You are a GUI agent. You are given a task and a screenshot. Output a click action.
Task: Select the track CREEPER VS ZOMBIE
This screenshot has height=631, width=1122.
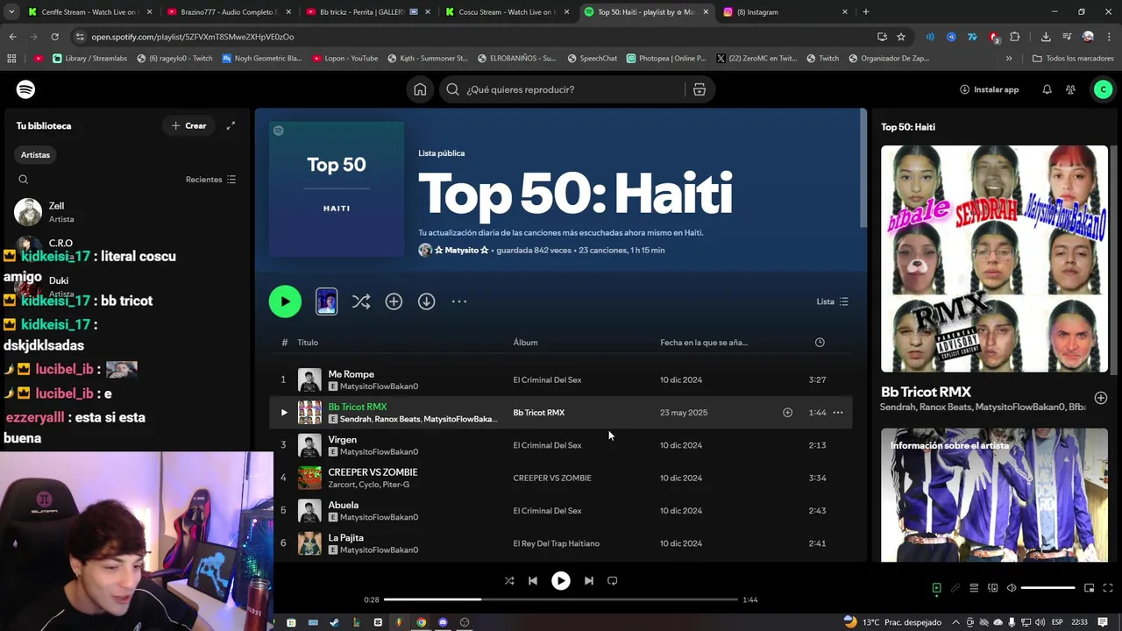[x=373, y=472]
